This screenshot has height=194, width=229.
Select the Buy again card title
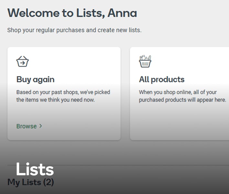coord(35,80)
